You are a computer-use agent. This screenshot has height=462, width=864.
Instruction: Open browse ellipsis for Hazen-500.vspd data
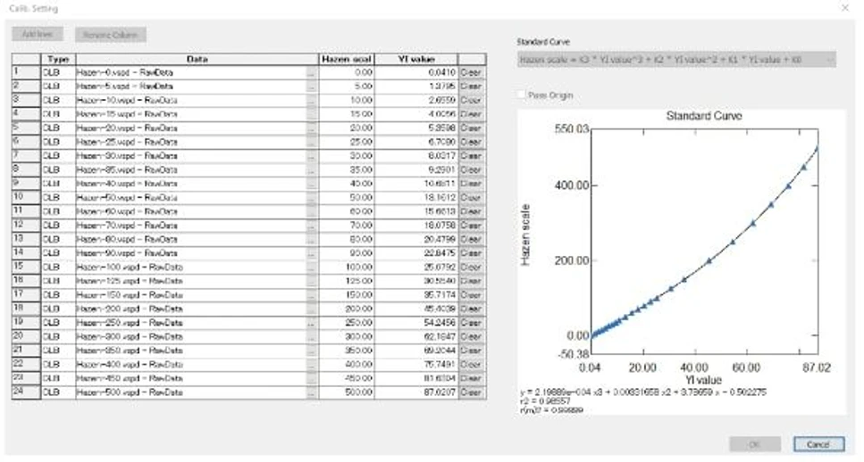[x=311, y=392]
